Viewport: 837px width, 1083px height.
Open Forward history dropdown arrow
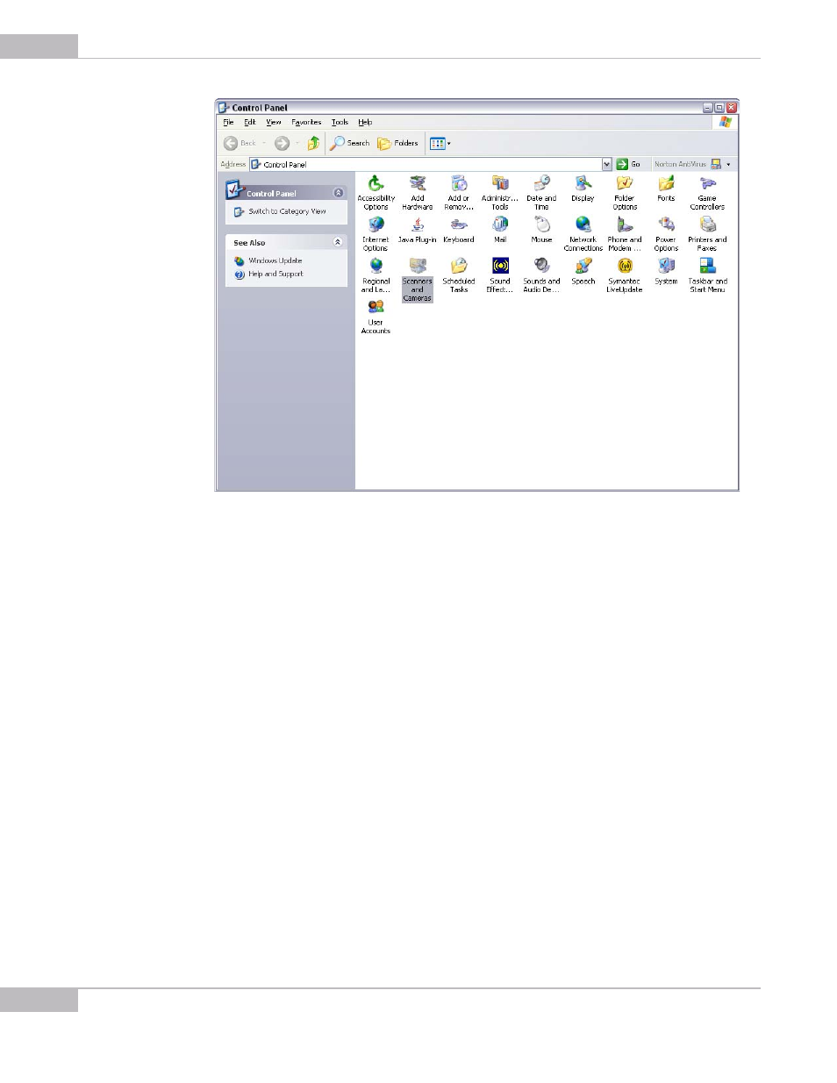coord(297,143)
